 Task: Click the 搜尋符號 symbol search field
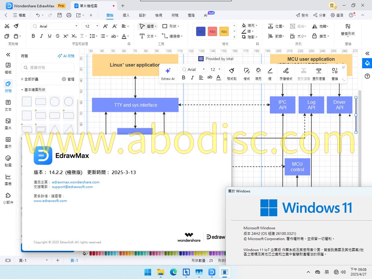48,67
